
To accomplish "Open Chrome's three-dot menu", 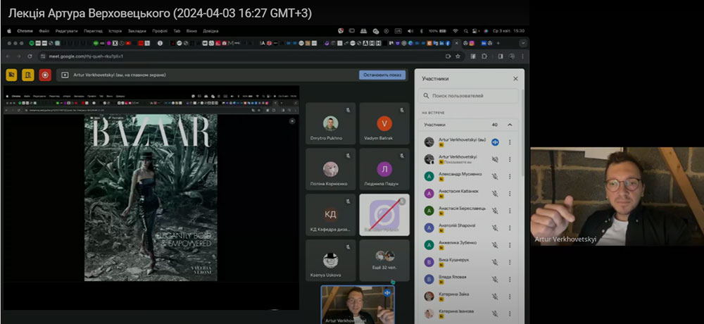I will (522, 56).
